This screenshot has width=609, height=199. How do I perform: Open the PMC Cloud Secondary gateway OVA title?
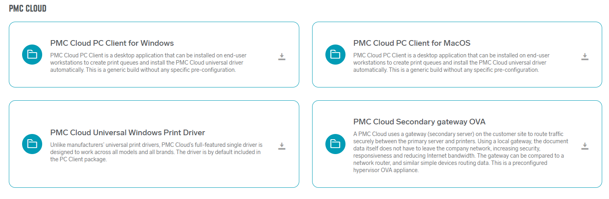[x=419, y=122]
